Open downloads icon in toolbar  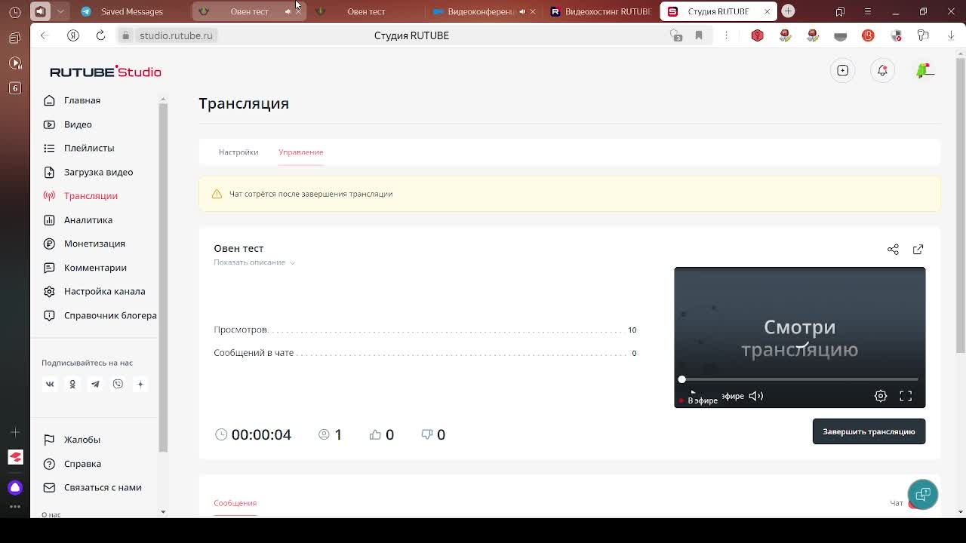(x=951, y=35)
